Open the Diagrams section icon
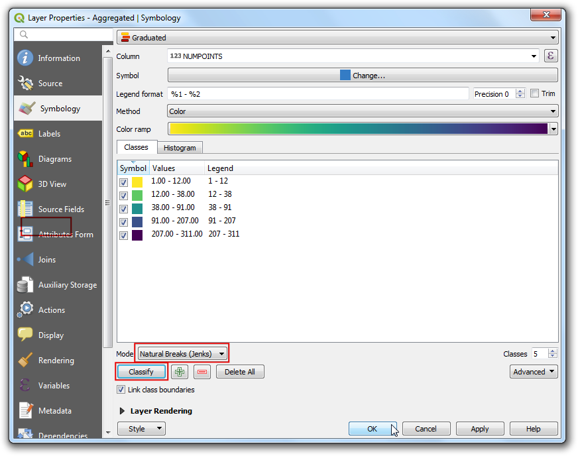The width and height of the screenshot is (578, 456). tap(25, 159)
